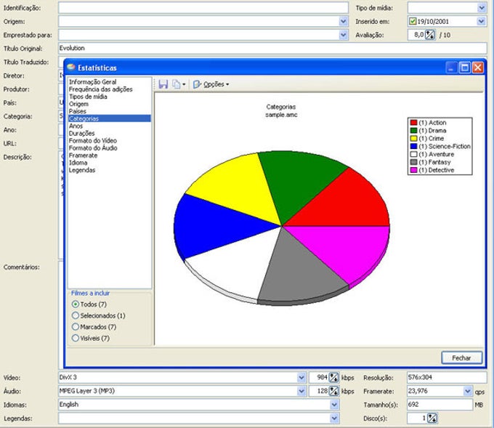Click the white Aventure legend swatch

[x=413, y=154]
